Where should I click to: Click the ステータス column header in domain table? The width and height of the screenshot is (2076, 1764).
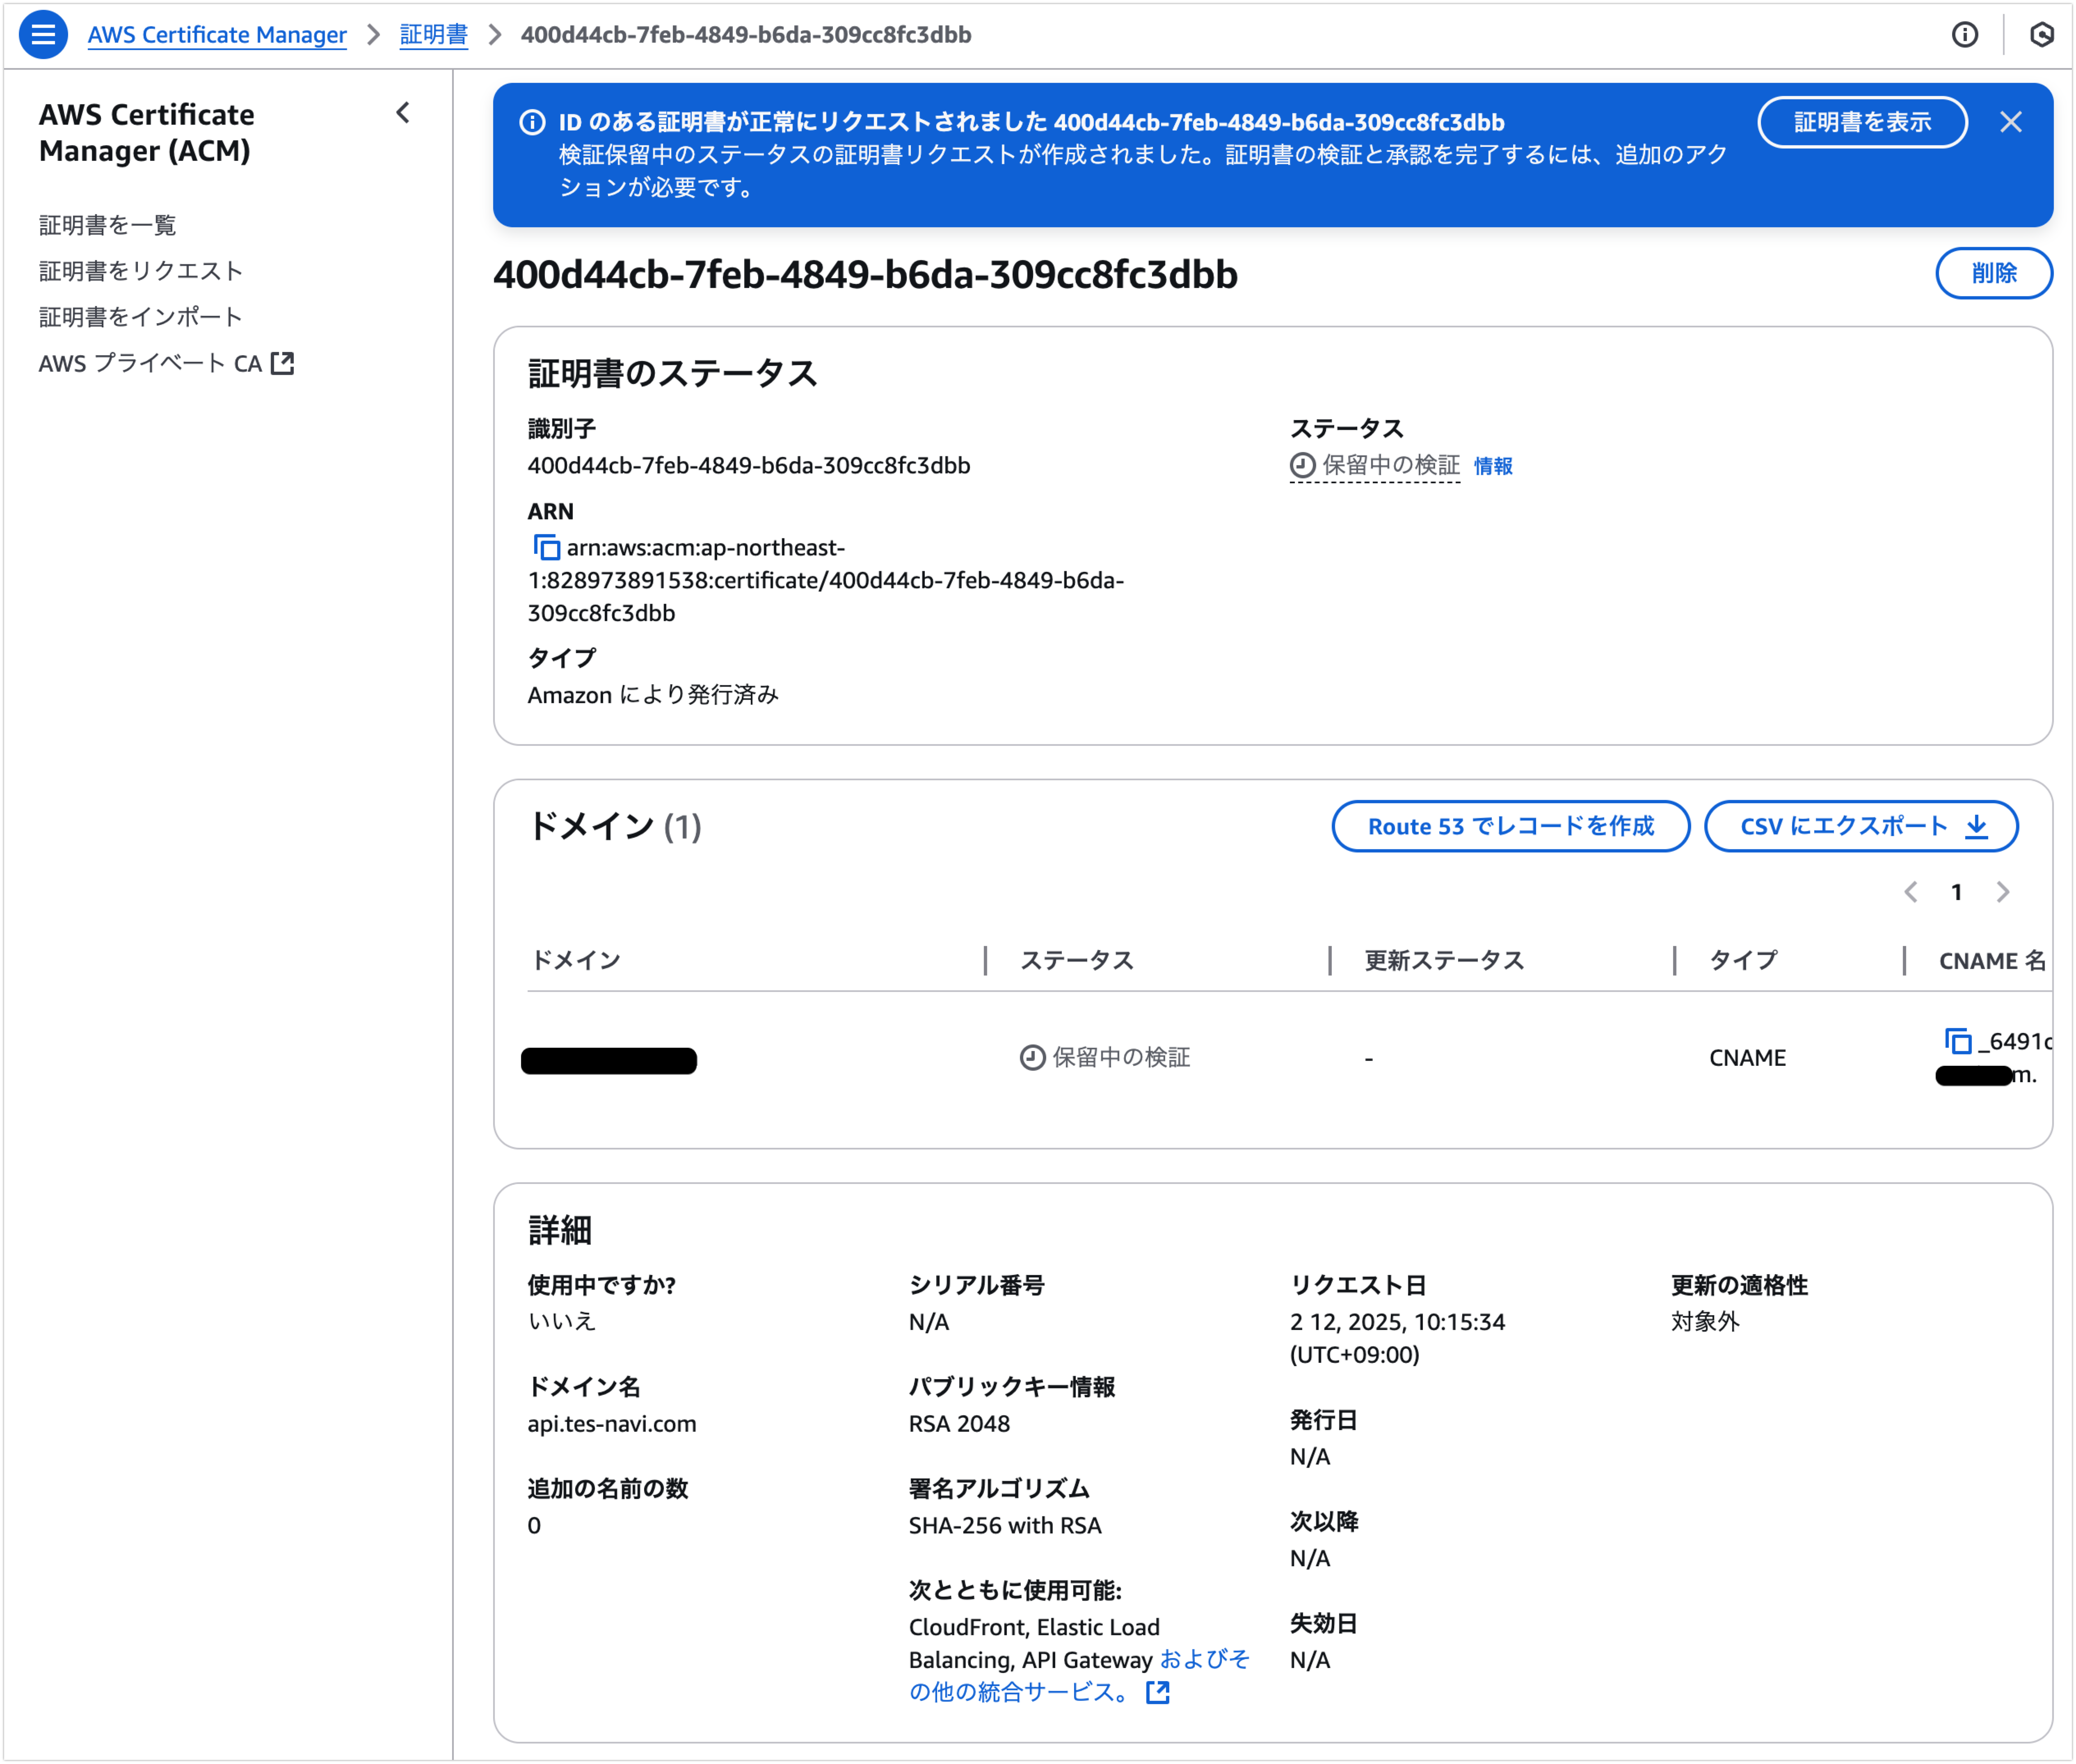point(1076,960)
